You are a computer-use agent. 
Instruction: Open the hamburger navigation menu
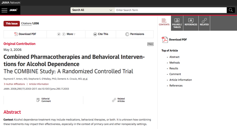(x=4, y=10)
